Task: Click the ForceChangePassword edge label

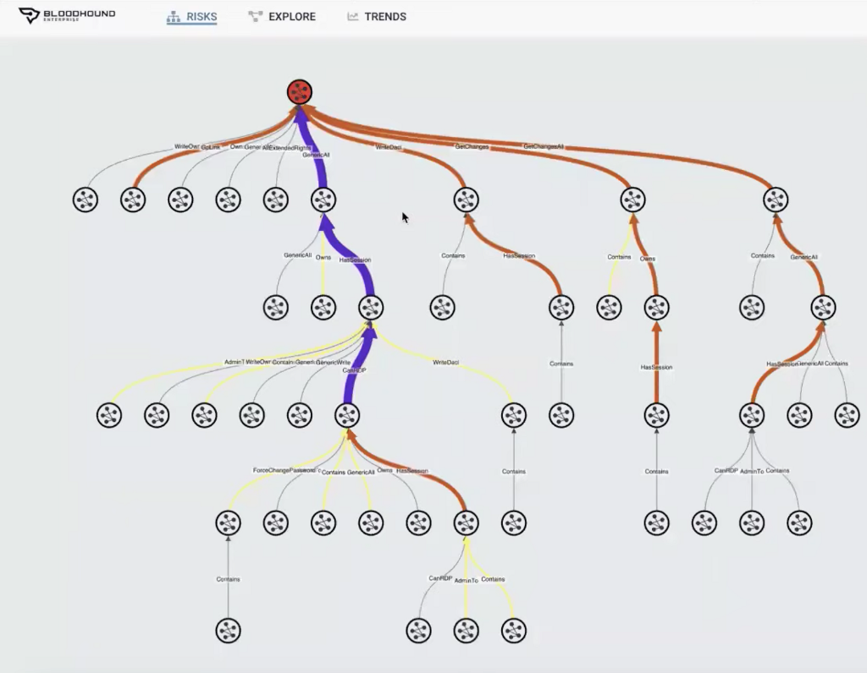Action: [284, 470]
